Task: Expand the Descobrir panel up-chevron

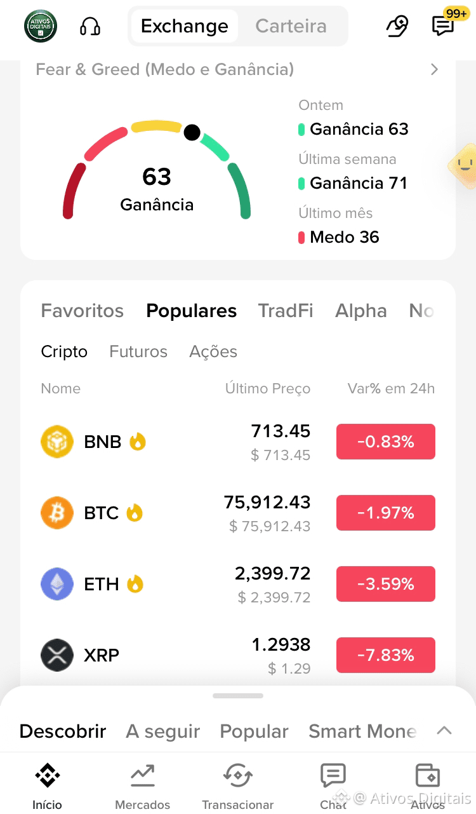Action: tap(444, 731)
